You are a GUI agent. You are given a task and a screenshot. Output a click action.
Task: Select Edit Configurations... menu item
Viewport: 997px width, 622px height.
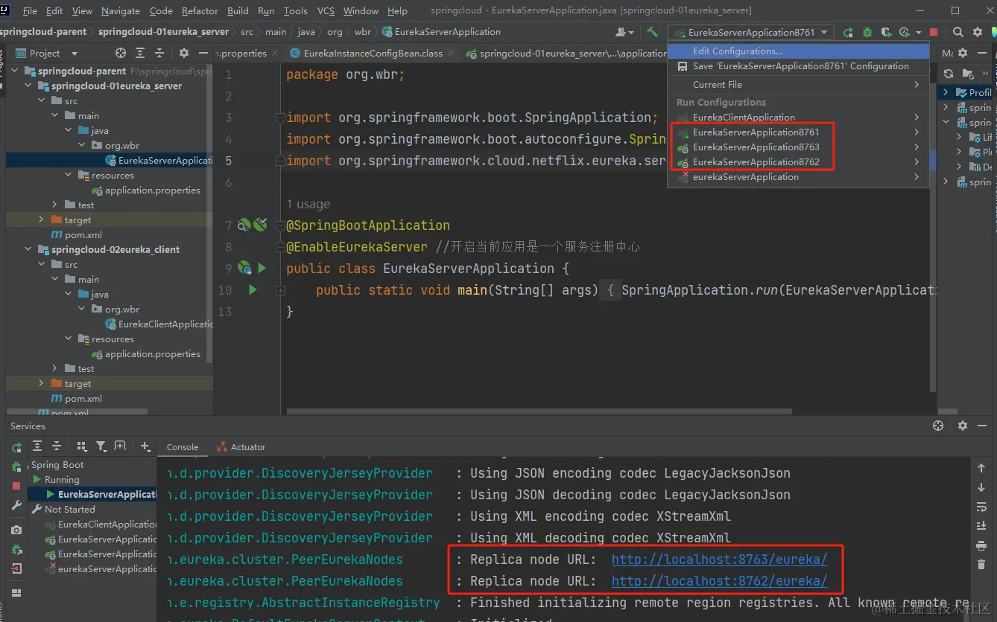[799, 51]
